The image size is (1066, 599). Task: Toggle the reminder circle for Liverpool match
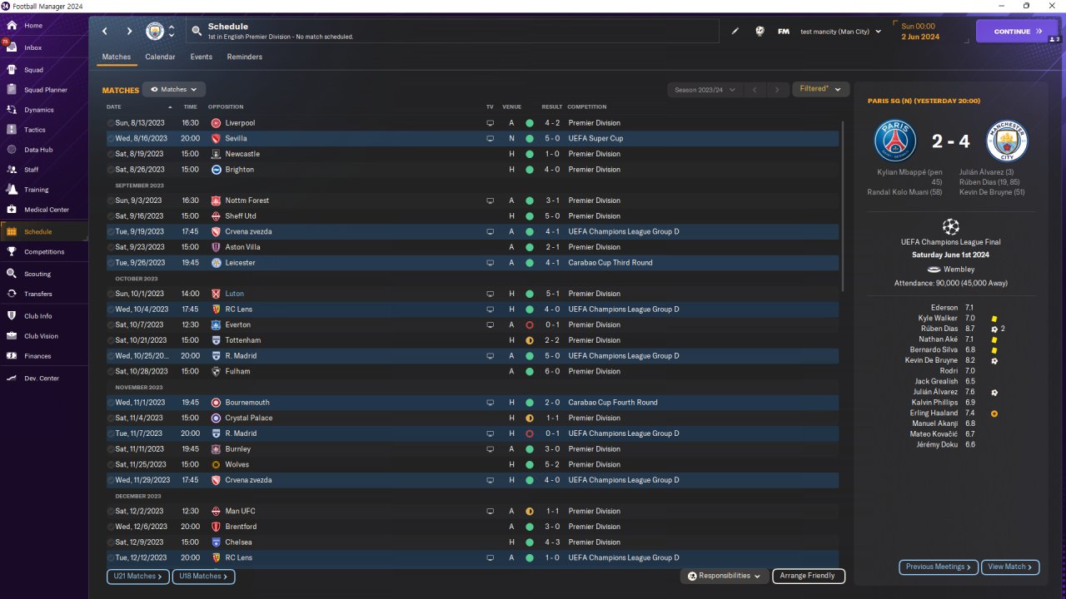[x=111, y=123]
